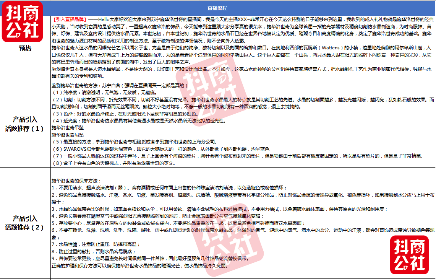Click the （4）透光度 line
This screenshot has width=436, height=280.
(x=139, y=121)
